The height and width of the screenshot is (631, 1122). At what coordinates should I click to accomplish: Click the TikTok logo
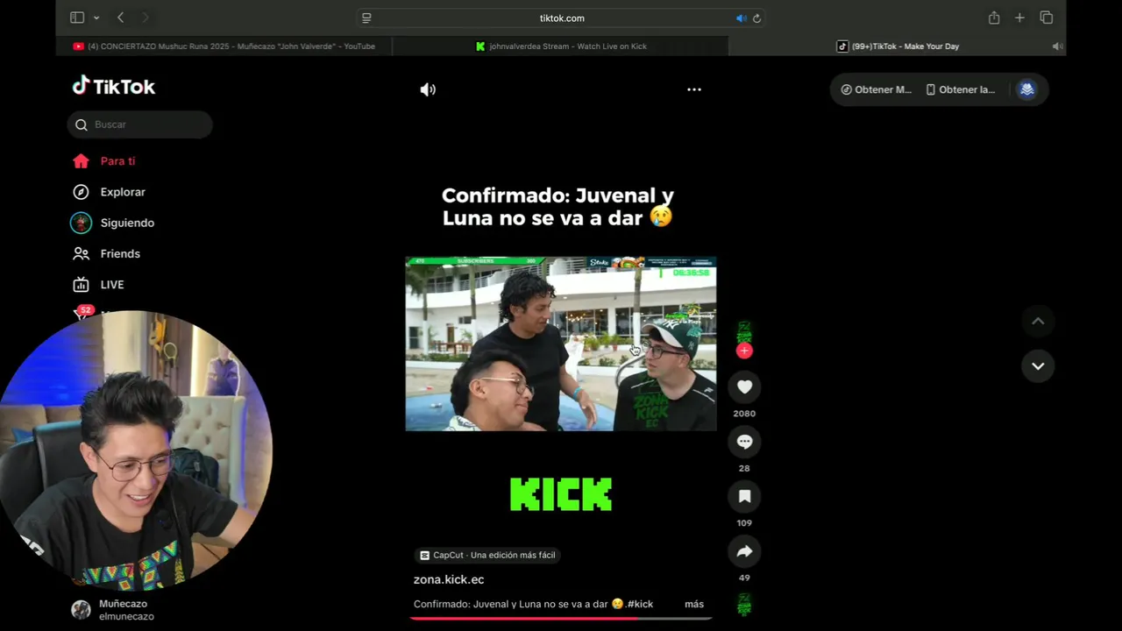point(114,86)
